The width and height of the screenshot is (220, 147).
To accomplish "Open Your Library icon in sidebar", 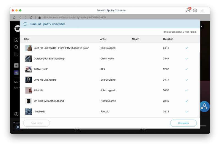I will click(16, 54).
